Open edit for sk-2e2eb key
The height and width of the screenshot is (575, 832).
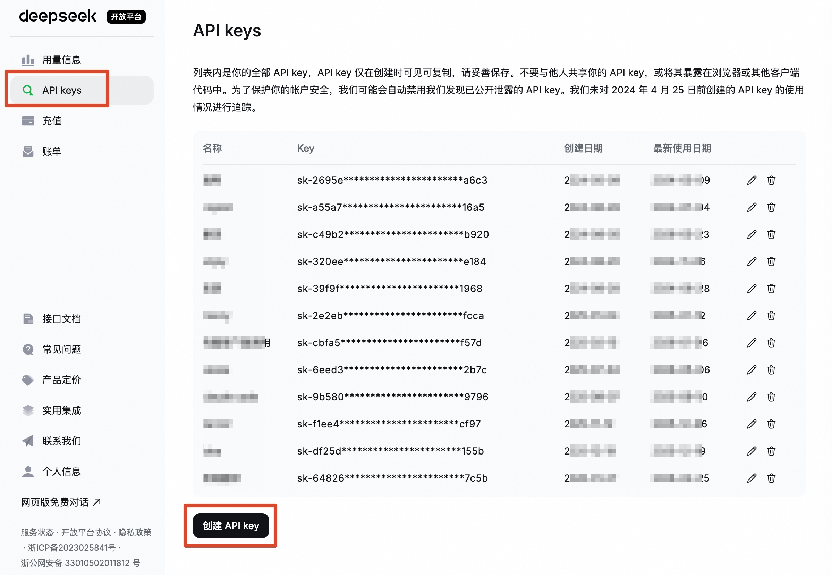pyautogui.click(x=752, y=316)
